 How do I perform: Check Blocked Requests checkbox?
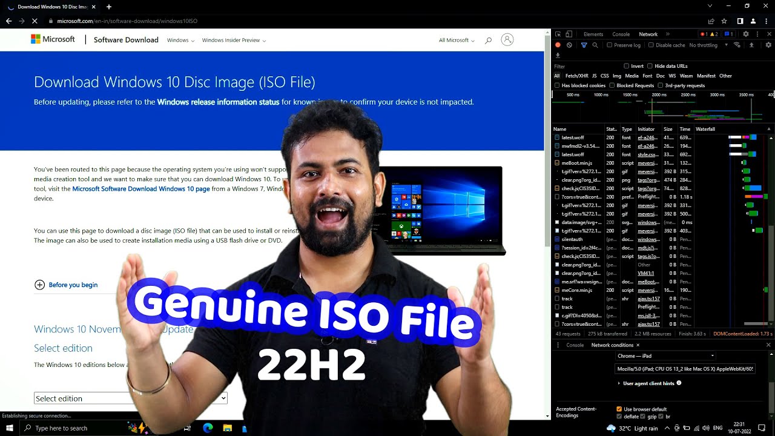point(612,85)
